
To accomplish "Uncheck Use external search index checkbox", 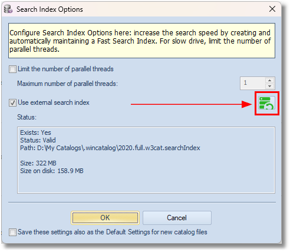I will click(12, 103).
